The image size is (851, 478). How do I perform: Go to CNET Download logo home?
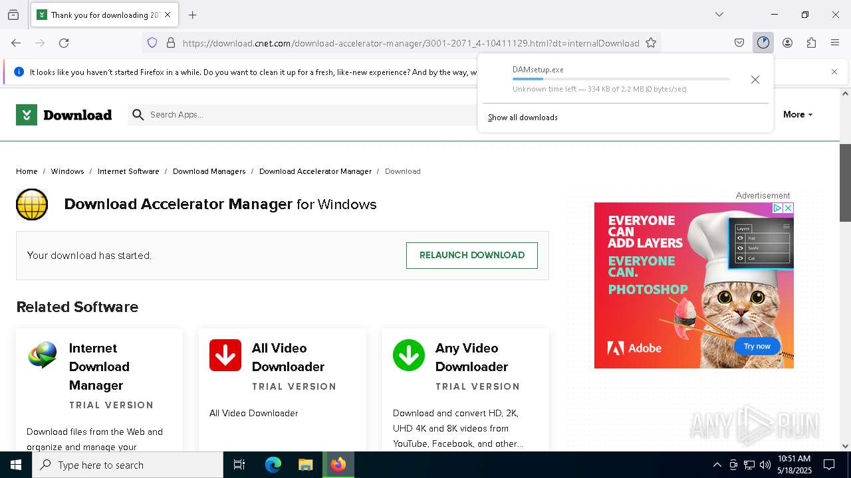(x=64, y=115)
